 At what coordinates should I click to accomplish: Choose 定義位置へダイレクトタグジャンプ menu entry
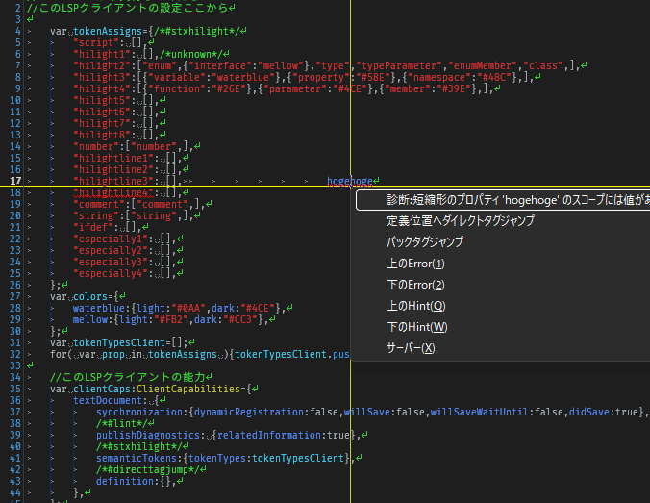(x=461, y=221)
